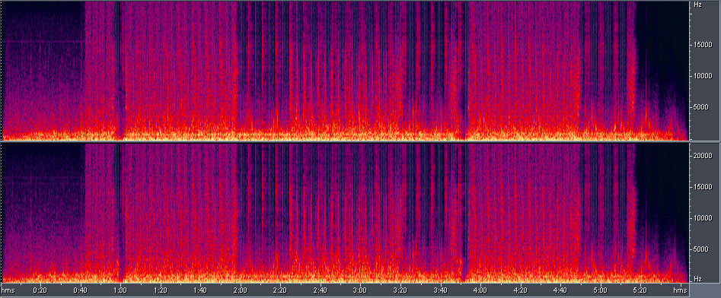Click the left hms label on ruler
The image size is (721, 298).
click(x=8, y=290)
